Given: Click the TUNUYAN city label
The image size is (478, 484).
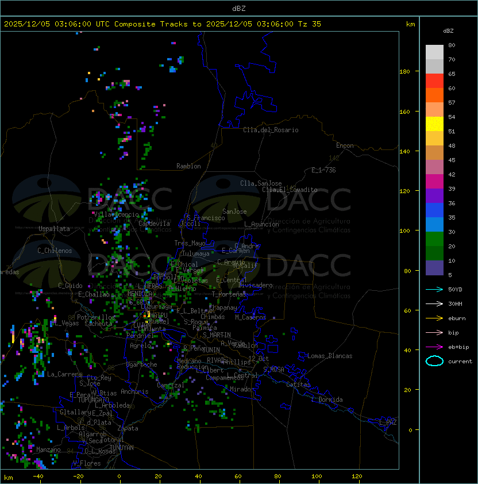Looking at the screenshot, I should pyautogui.click(x=122, y=448).
